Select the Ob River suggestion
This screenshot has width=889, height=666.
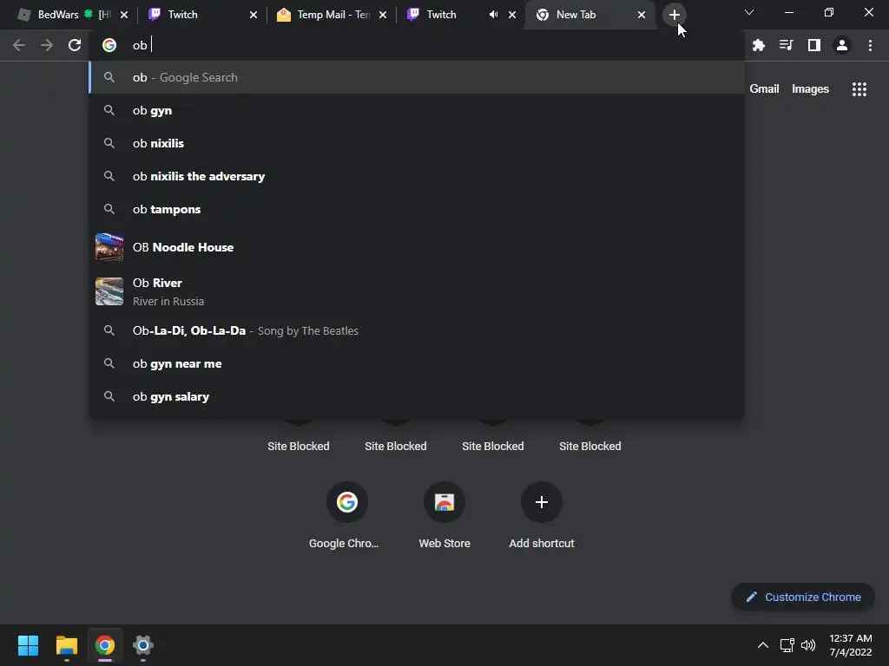417,291
